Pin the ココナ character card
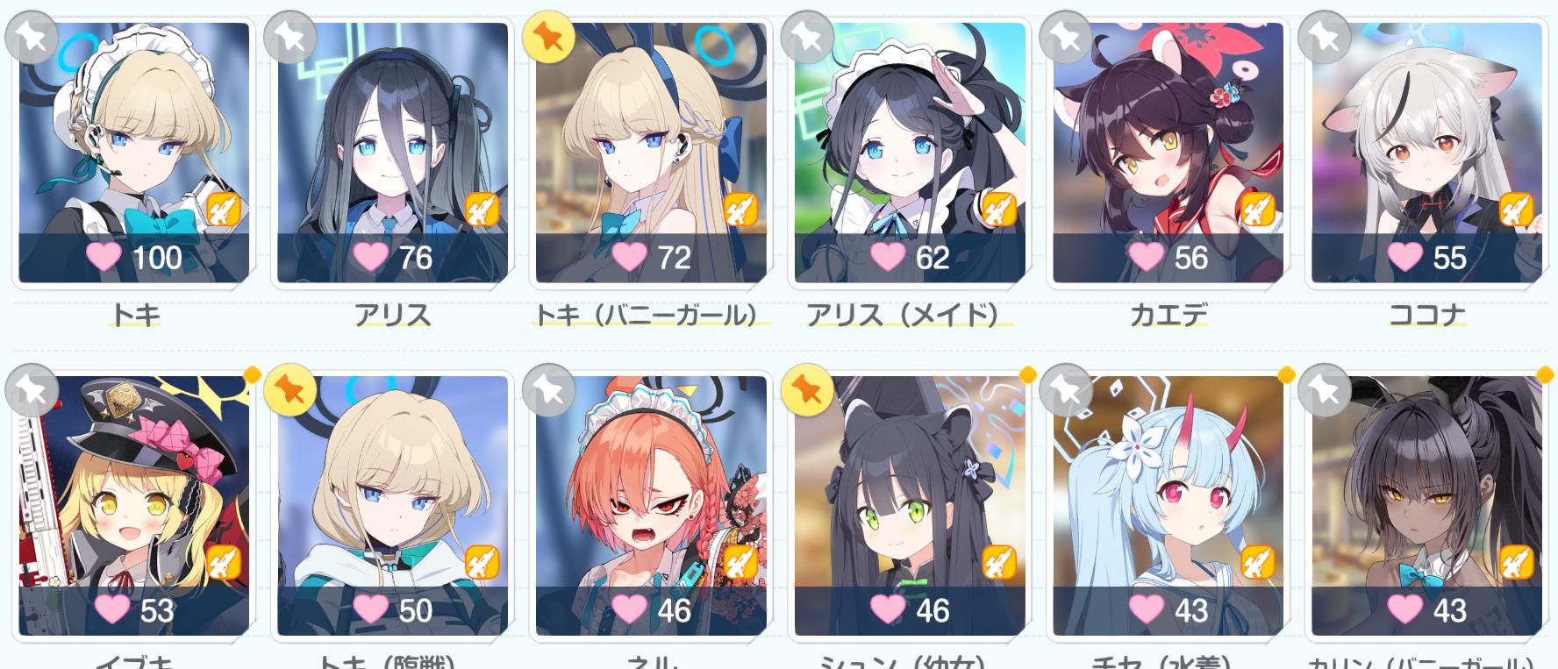The image size is (1558, 669). pyautogui.click(x=1325, y=37)
